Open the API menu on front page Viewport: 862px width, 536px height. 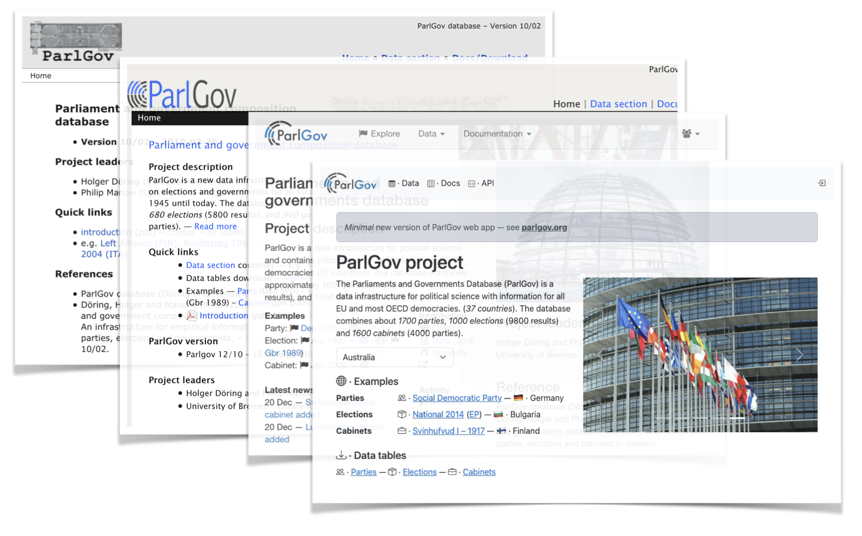[481, 184]
